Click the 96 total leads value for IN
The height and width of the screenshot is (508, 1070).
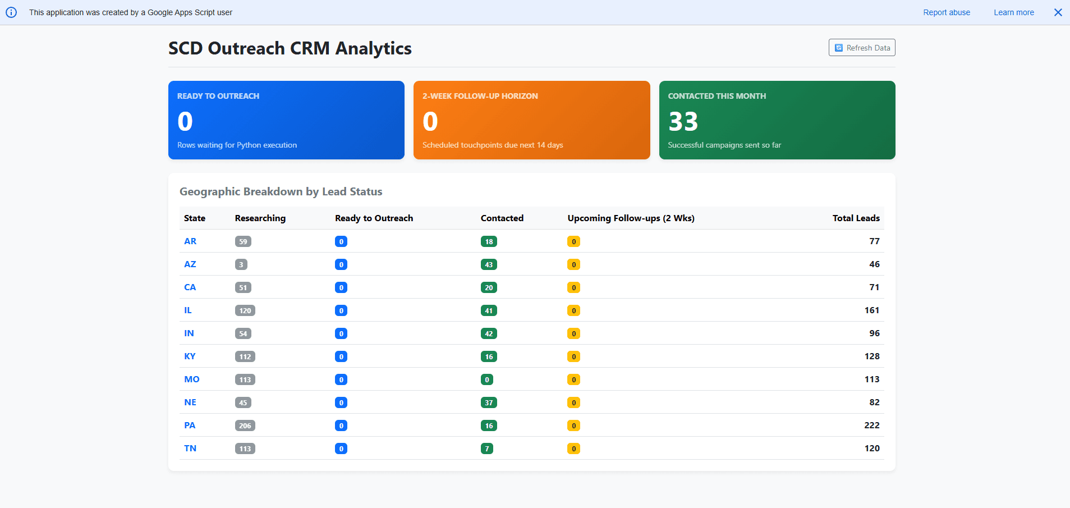pos(874,333)
